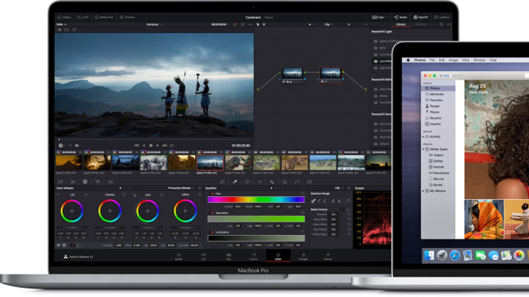Open the Color Wheels palette icon
Image resolution: width=529 pixels, height=297 pixels.
[x=85, y=181]
